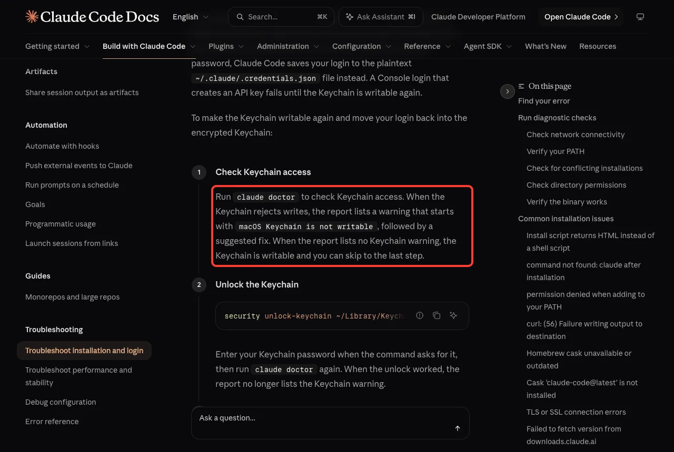
Task: Open Share session output as artifacts
Action: pos(82,93)
